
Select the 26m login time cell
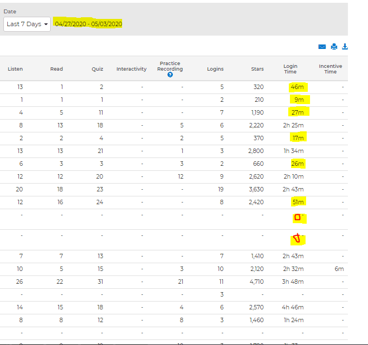click(297, 164)
